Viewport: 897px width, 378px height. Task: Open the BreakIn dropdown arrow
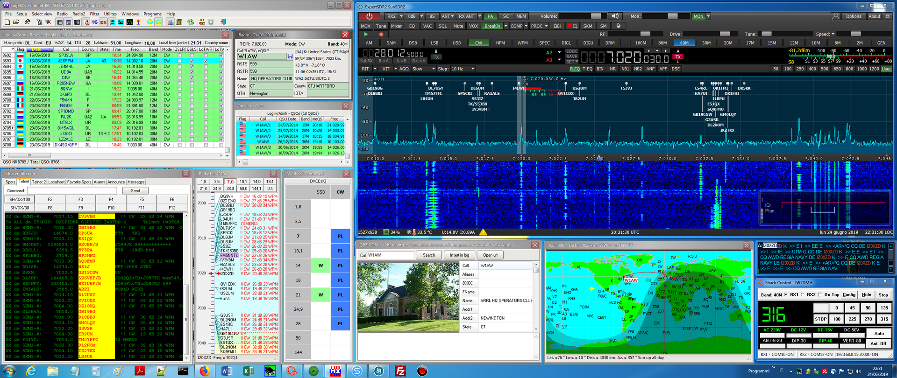pyautogui.click(x=505, y=26)
